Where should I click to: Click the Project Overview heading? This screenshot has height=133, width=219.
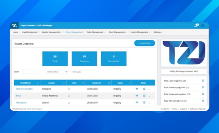coord(24,44)
